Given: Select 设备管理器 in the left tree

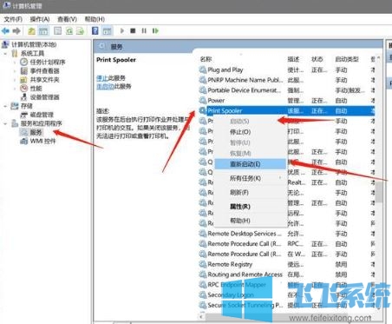Looking at the screenshot, I should 44,97.
